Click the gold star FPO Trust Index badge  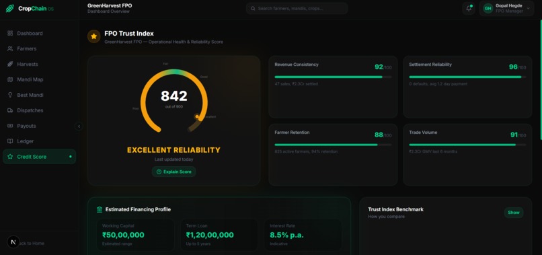[x=93, y=36]
